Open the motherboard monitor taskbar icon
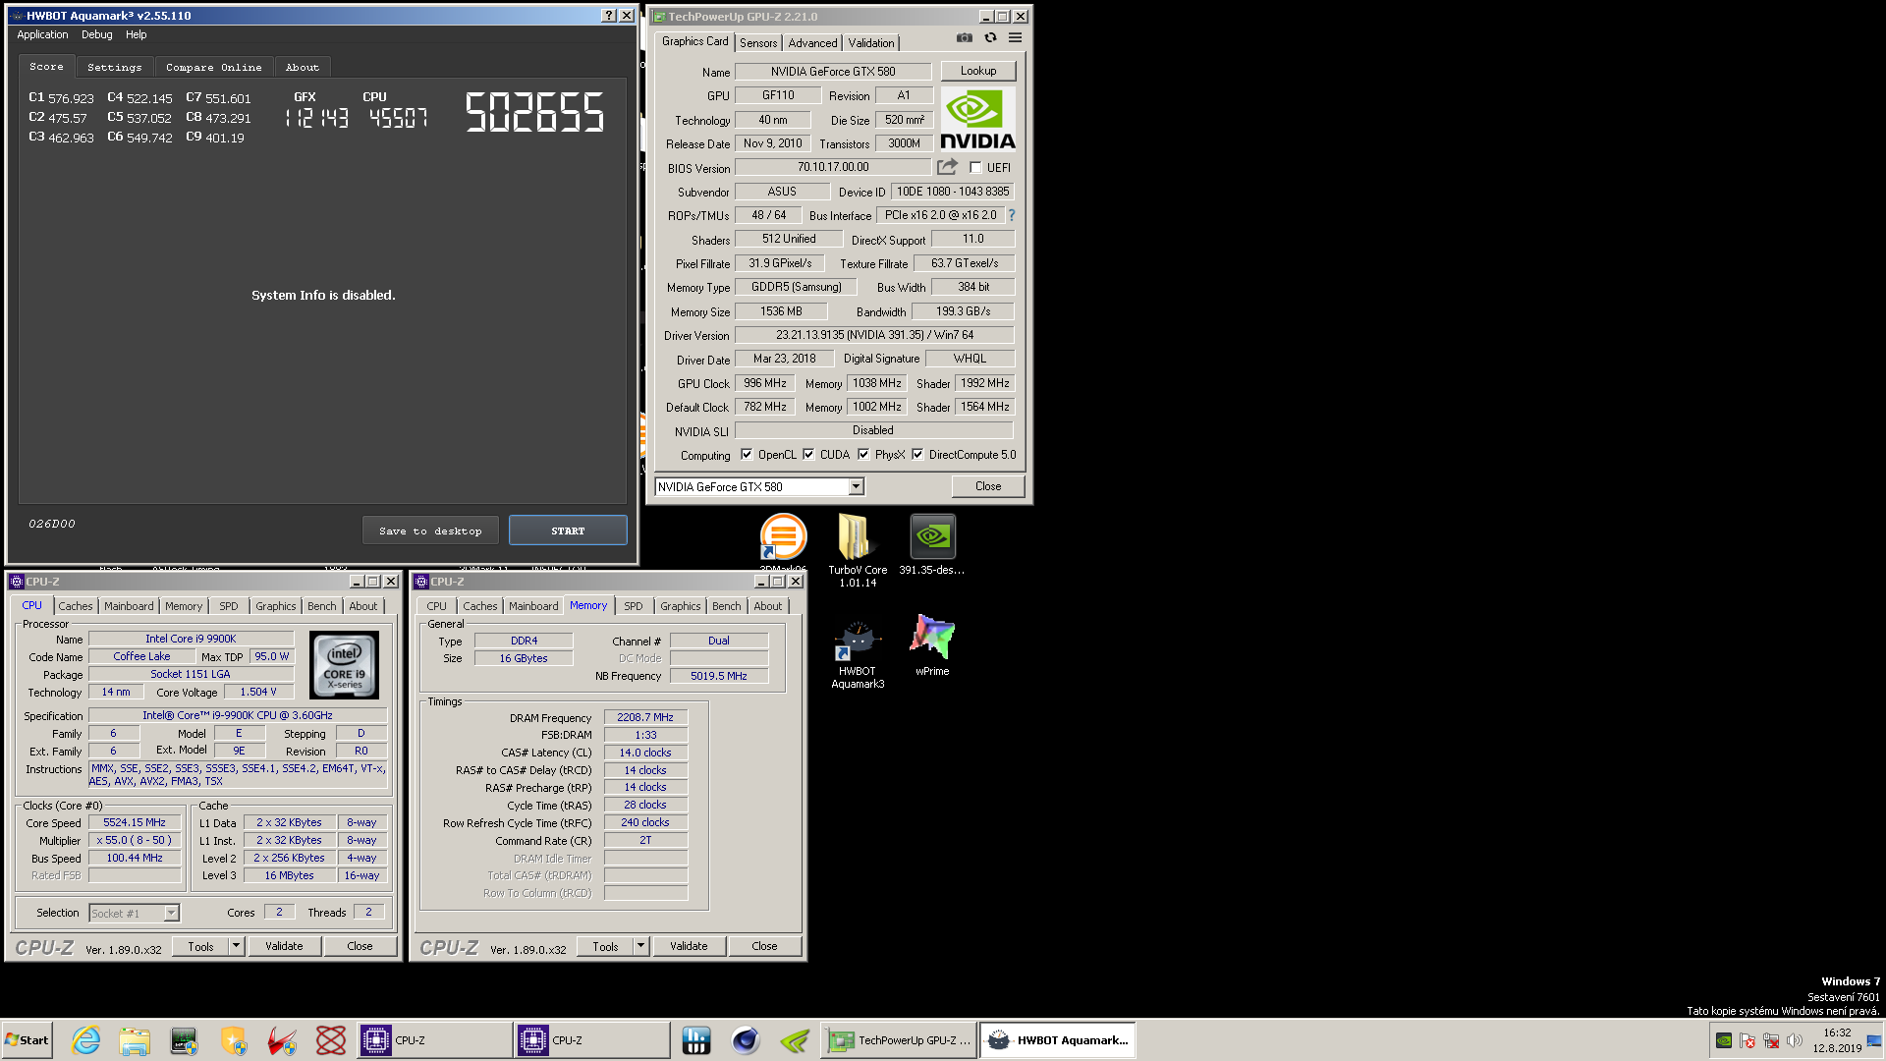1886x1061 pixels. coord(184,1040)
